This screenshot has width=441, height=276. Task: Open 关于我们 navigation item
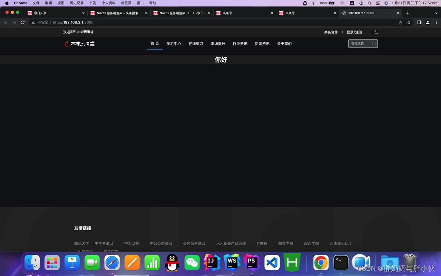[284, 44]
